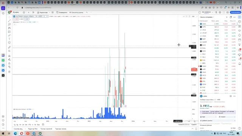The width and height of the screenshot is (242, 136).
Task: Open chart settings gear icon
Action: pyautogui.click(x=220, y=12)
